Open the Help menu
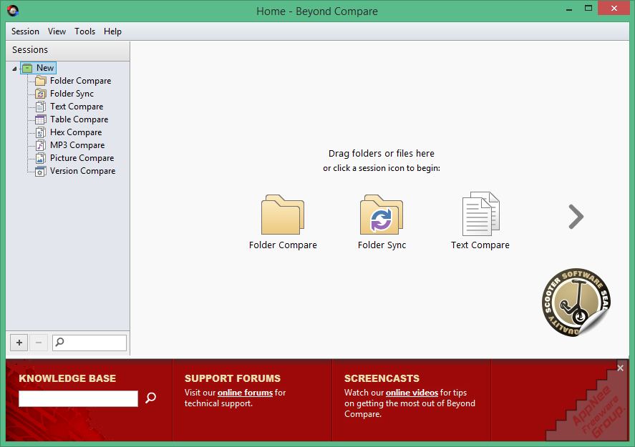The width and height of the screenshot is (635, 447). tap(112, 31)
